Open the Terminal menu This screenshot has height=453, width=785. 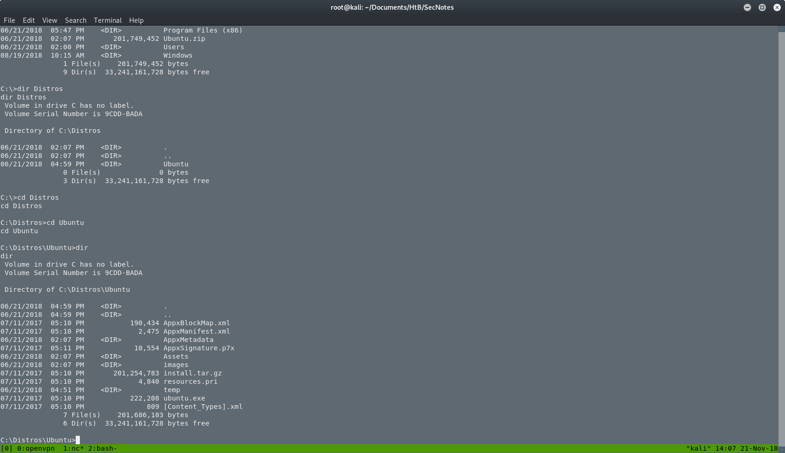point(107,20)
